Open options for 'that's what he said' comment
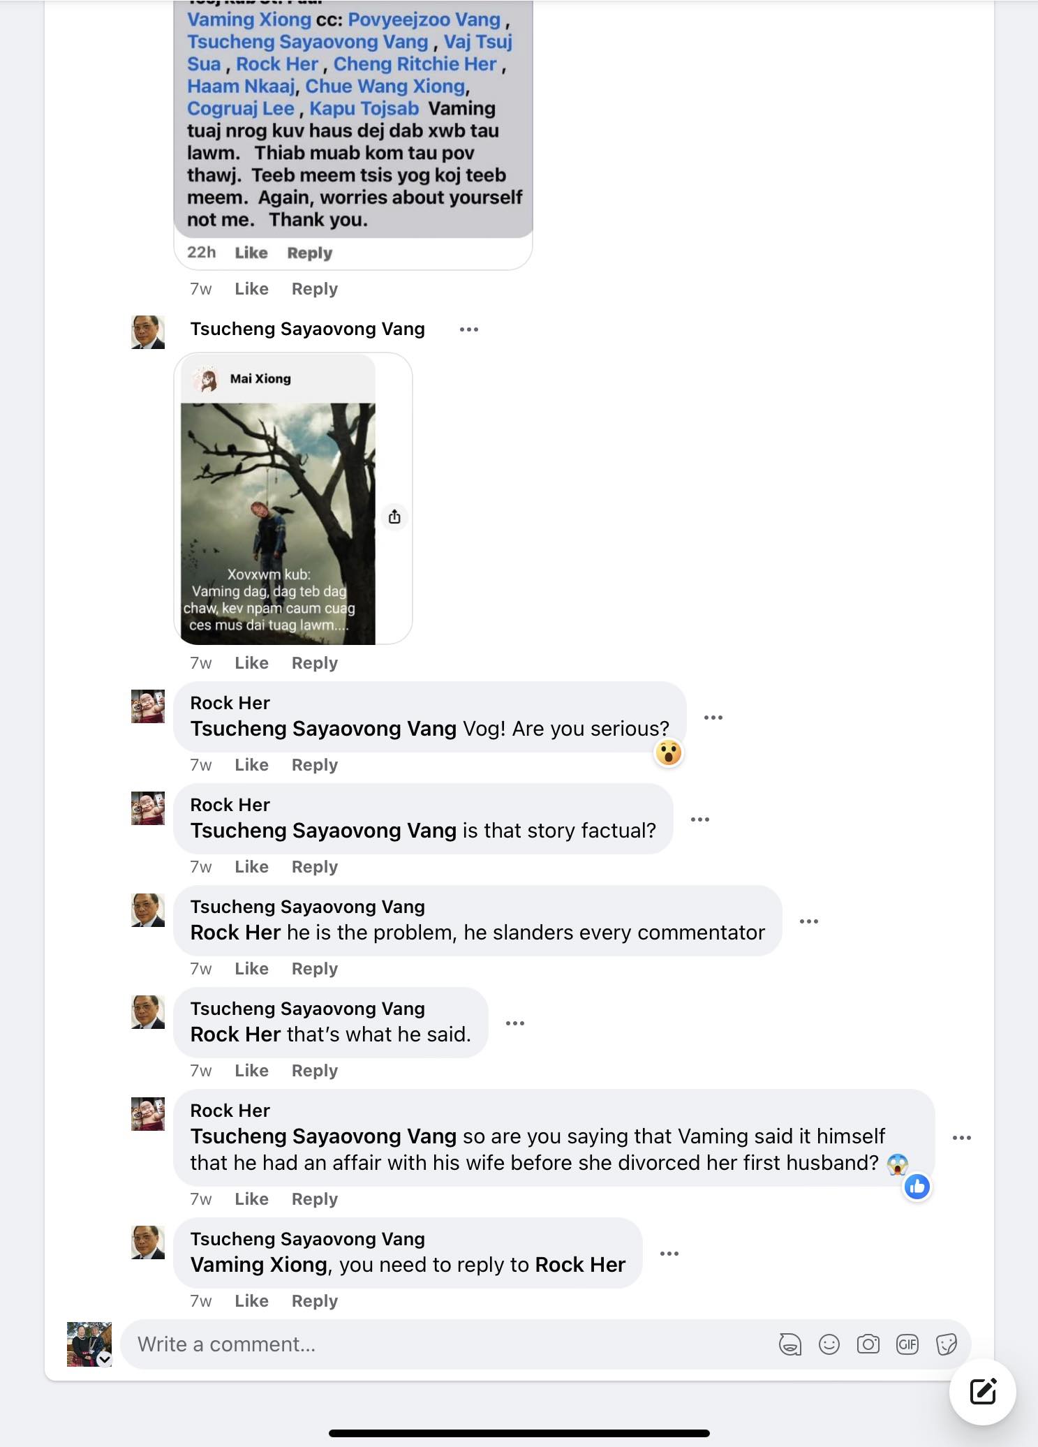This screenshot has width=1038, height=1447. click(x=515, y=1023)
